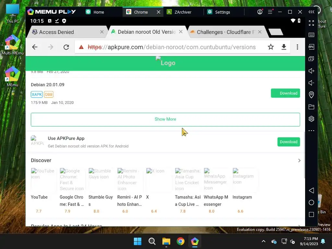Open File Explorer from taskbar
The height and width of the screenshot is (249, 332).
click(x=166, y=241)
